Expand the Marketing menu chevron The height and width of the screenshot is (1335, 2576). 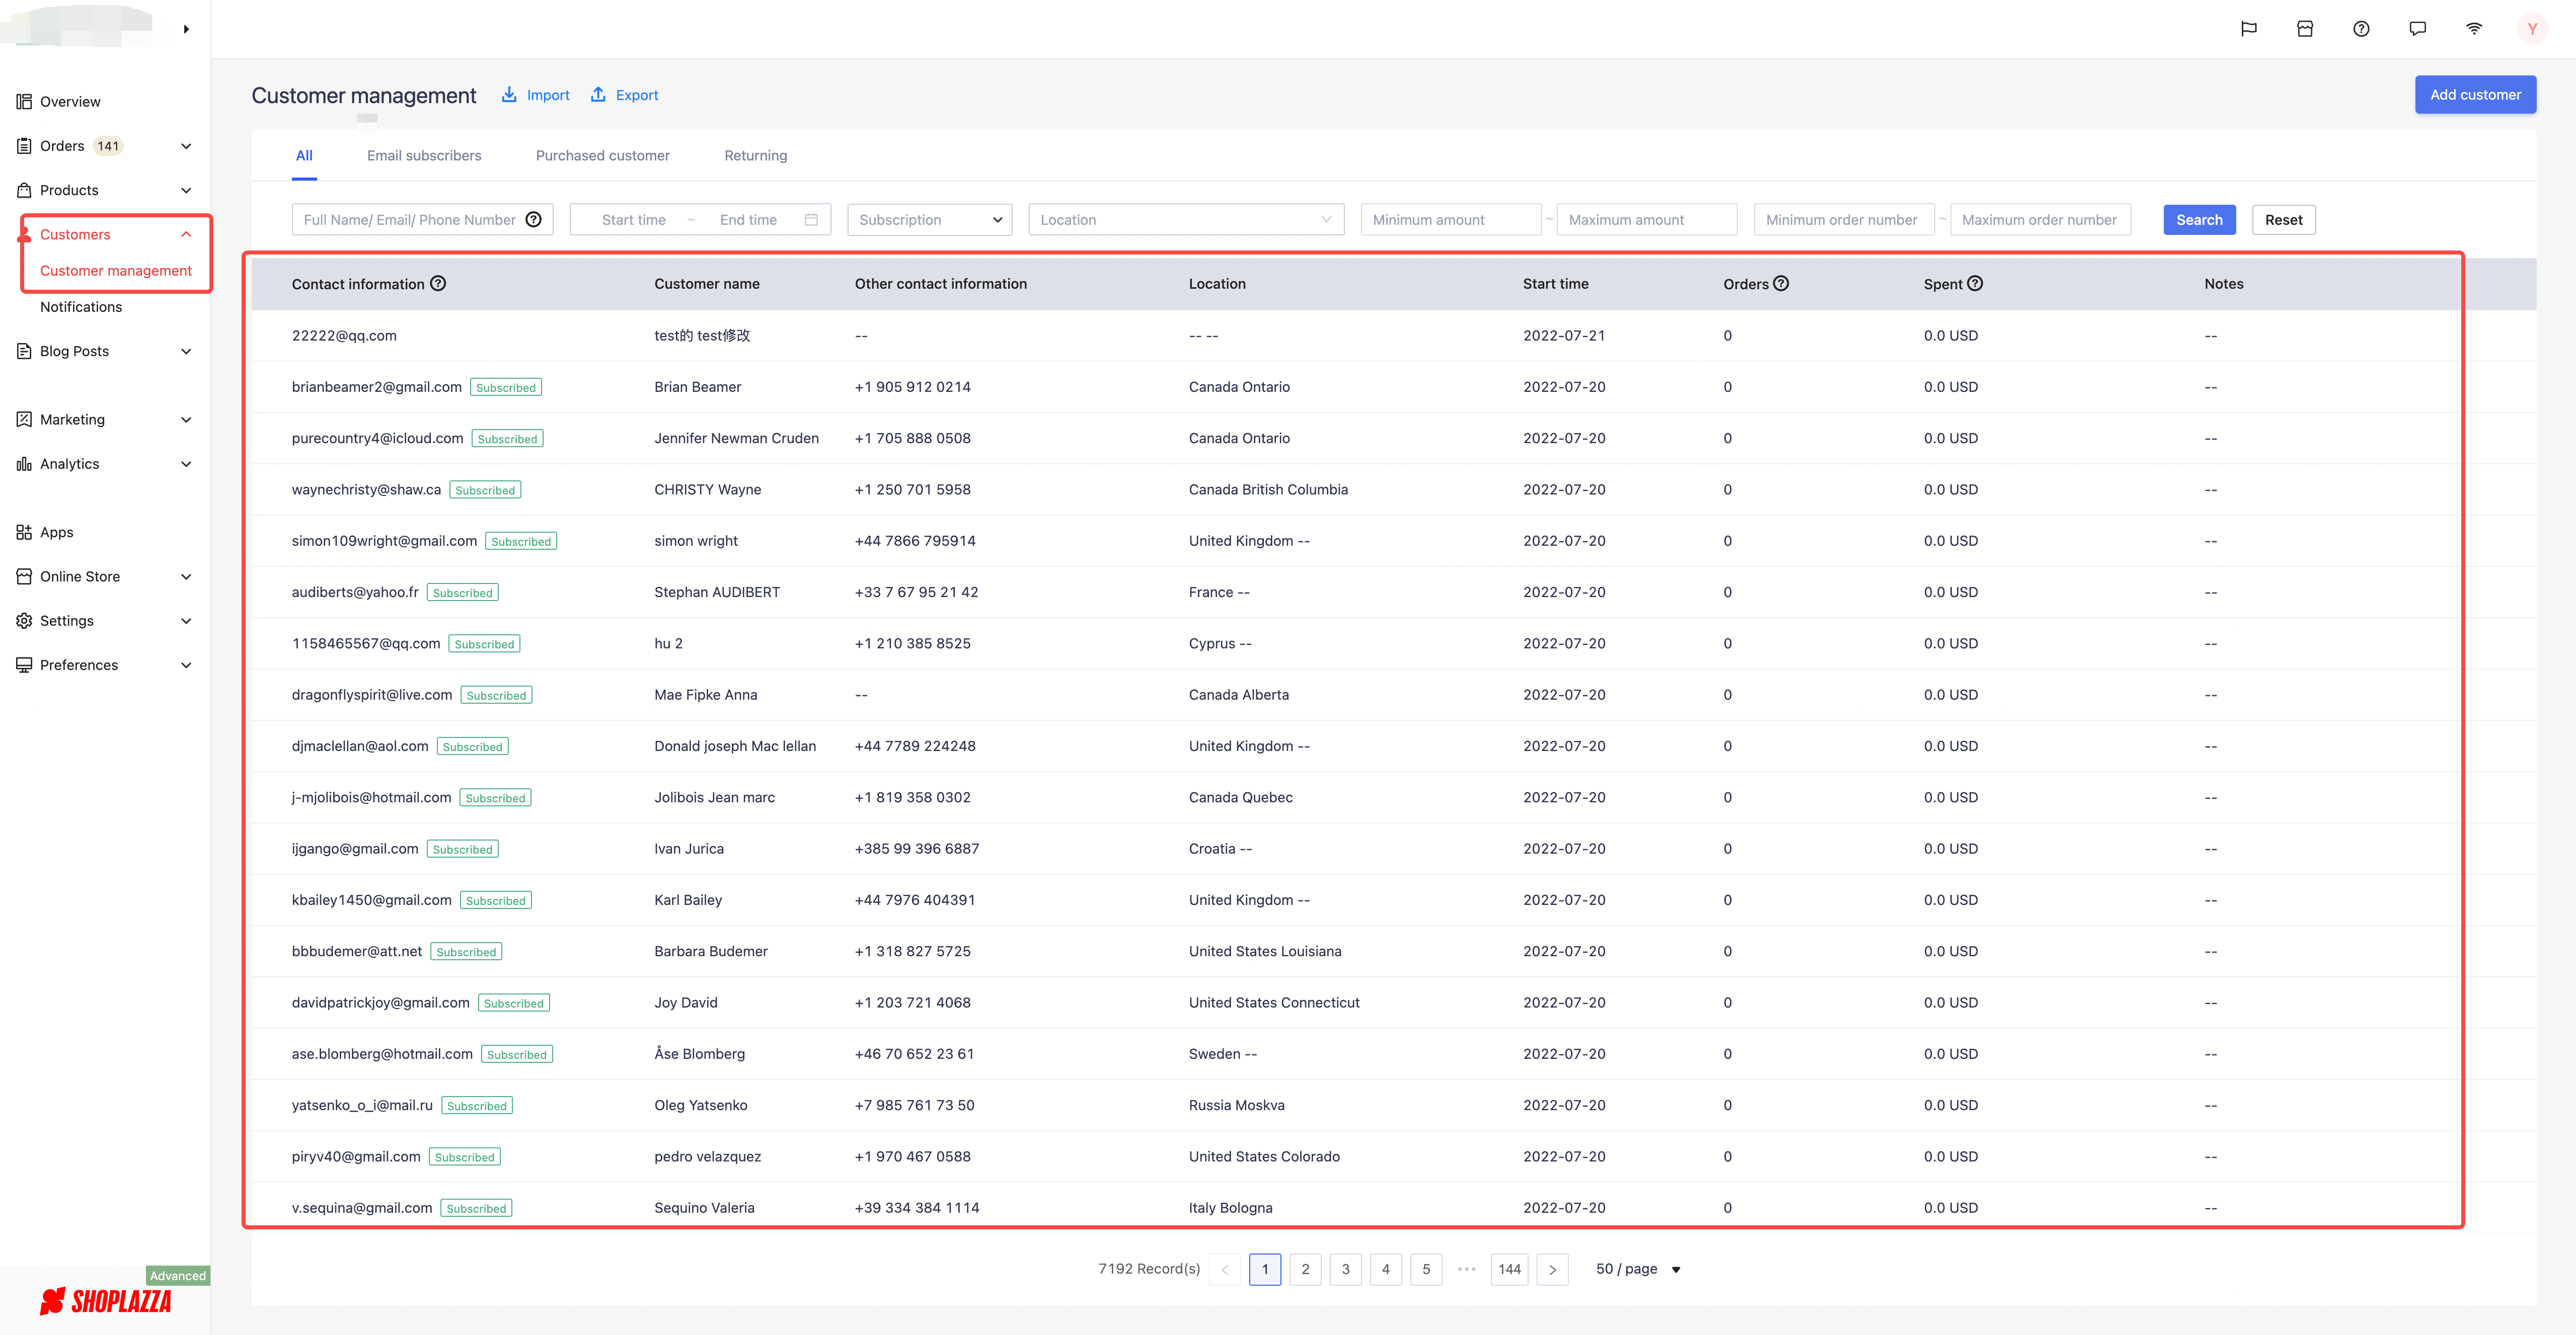[186, 419]
